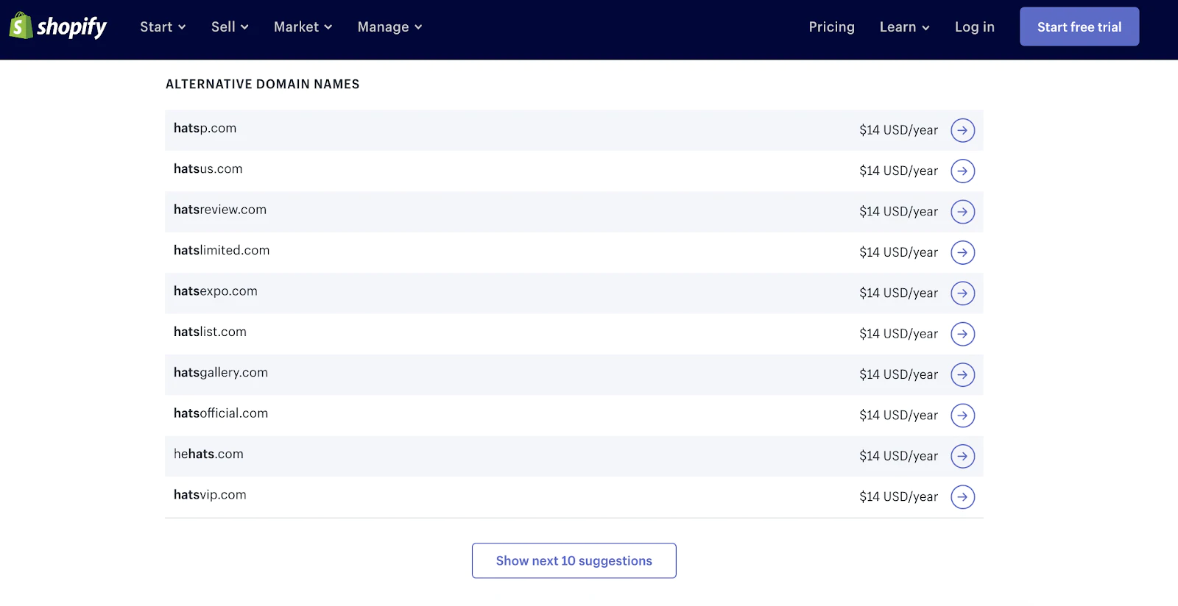
Task: Click arrow icon beside hatsexpo.com
Action: (962, 293)
